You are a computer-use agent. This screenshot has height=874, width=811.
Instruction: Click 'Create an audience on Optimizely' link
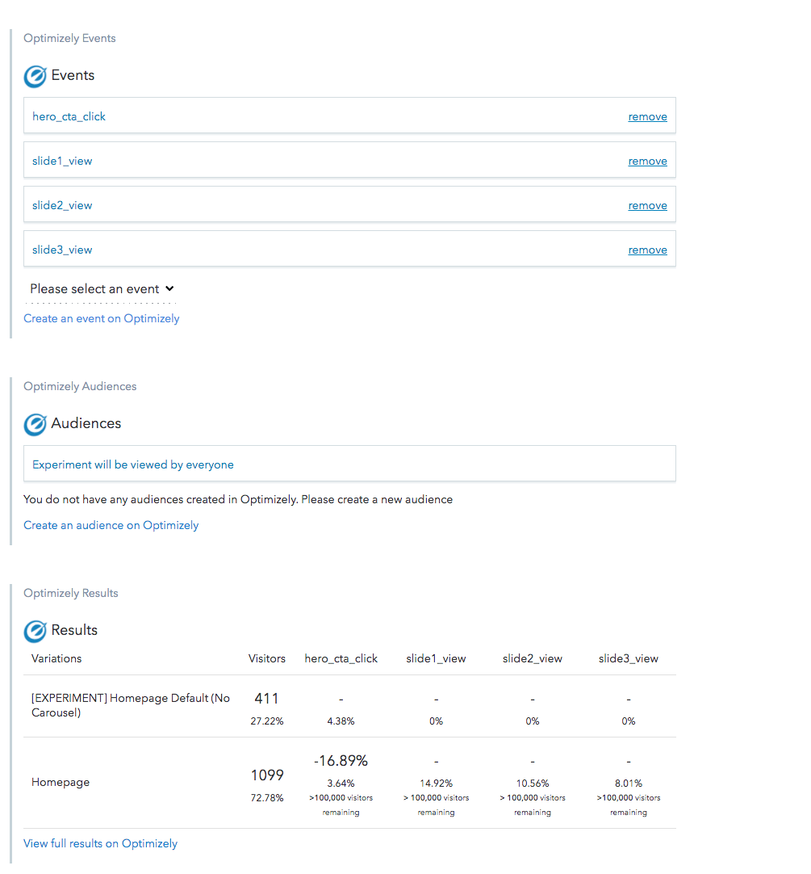(x=111, y=525)
